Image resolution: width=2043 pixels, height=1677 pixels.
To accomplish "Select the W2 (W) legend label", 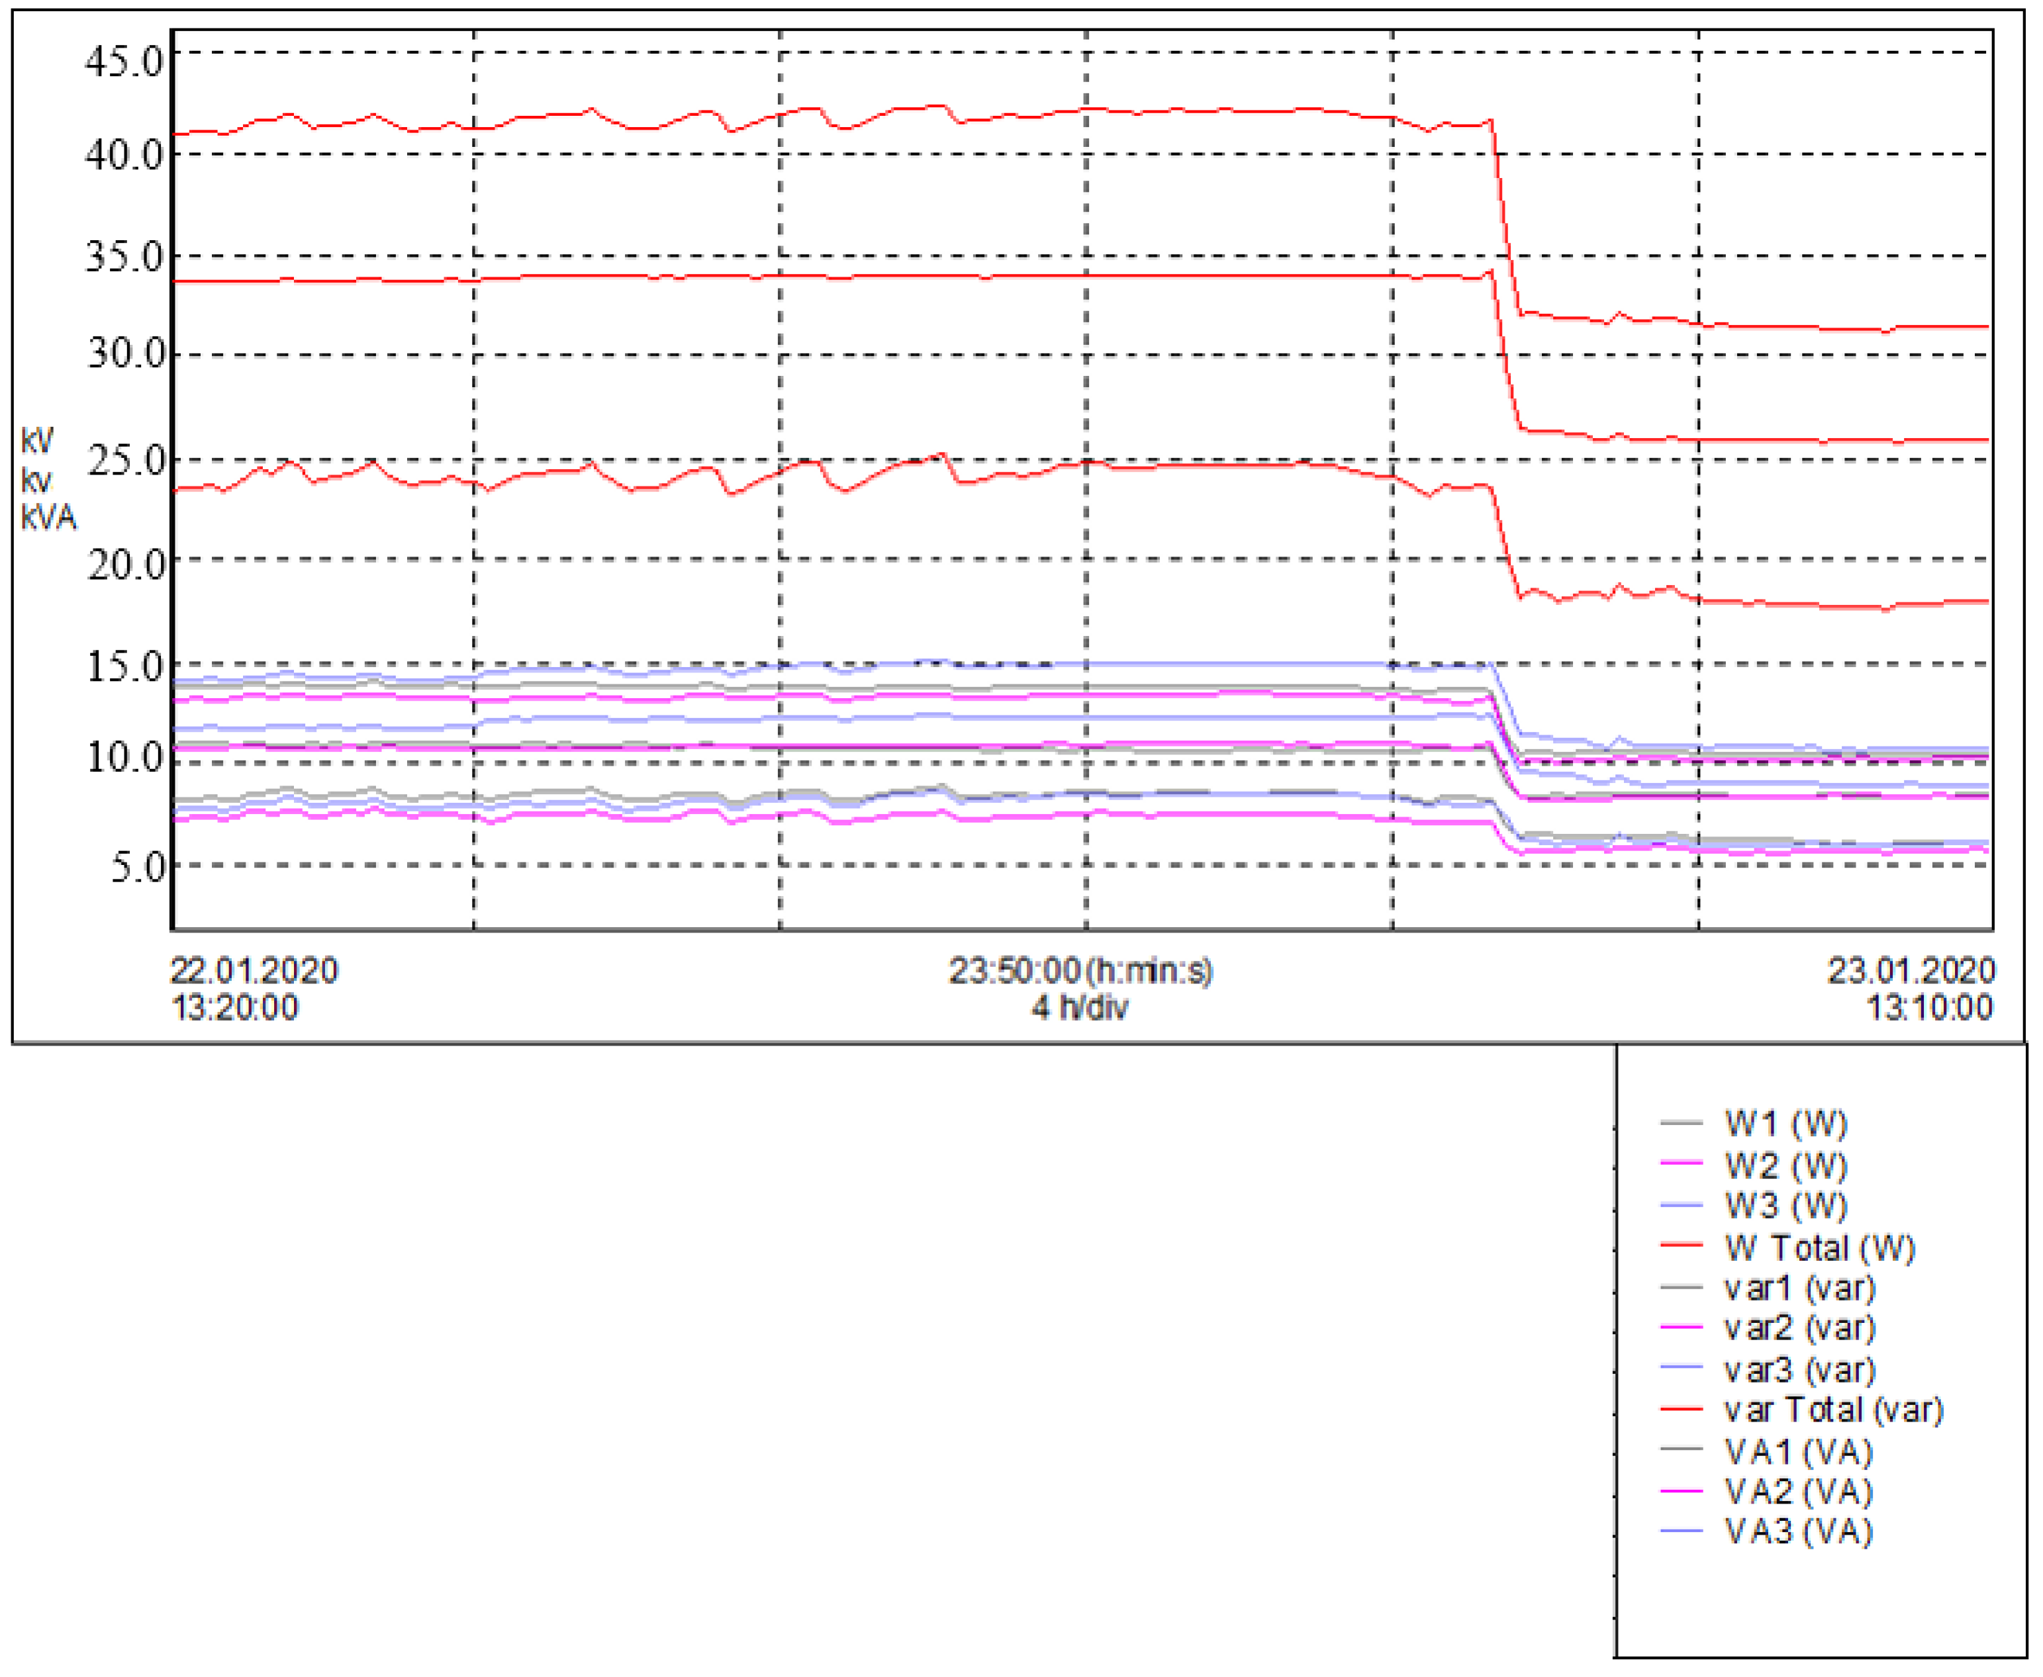I will click(x=1786, y=1166).
